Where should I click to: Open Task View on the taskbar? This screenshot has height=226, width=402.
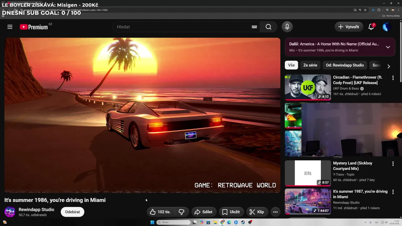click(194, 222)
